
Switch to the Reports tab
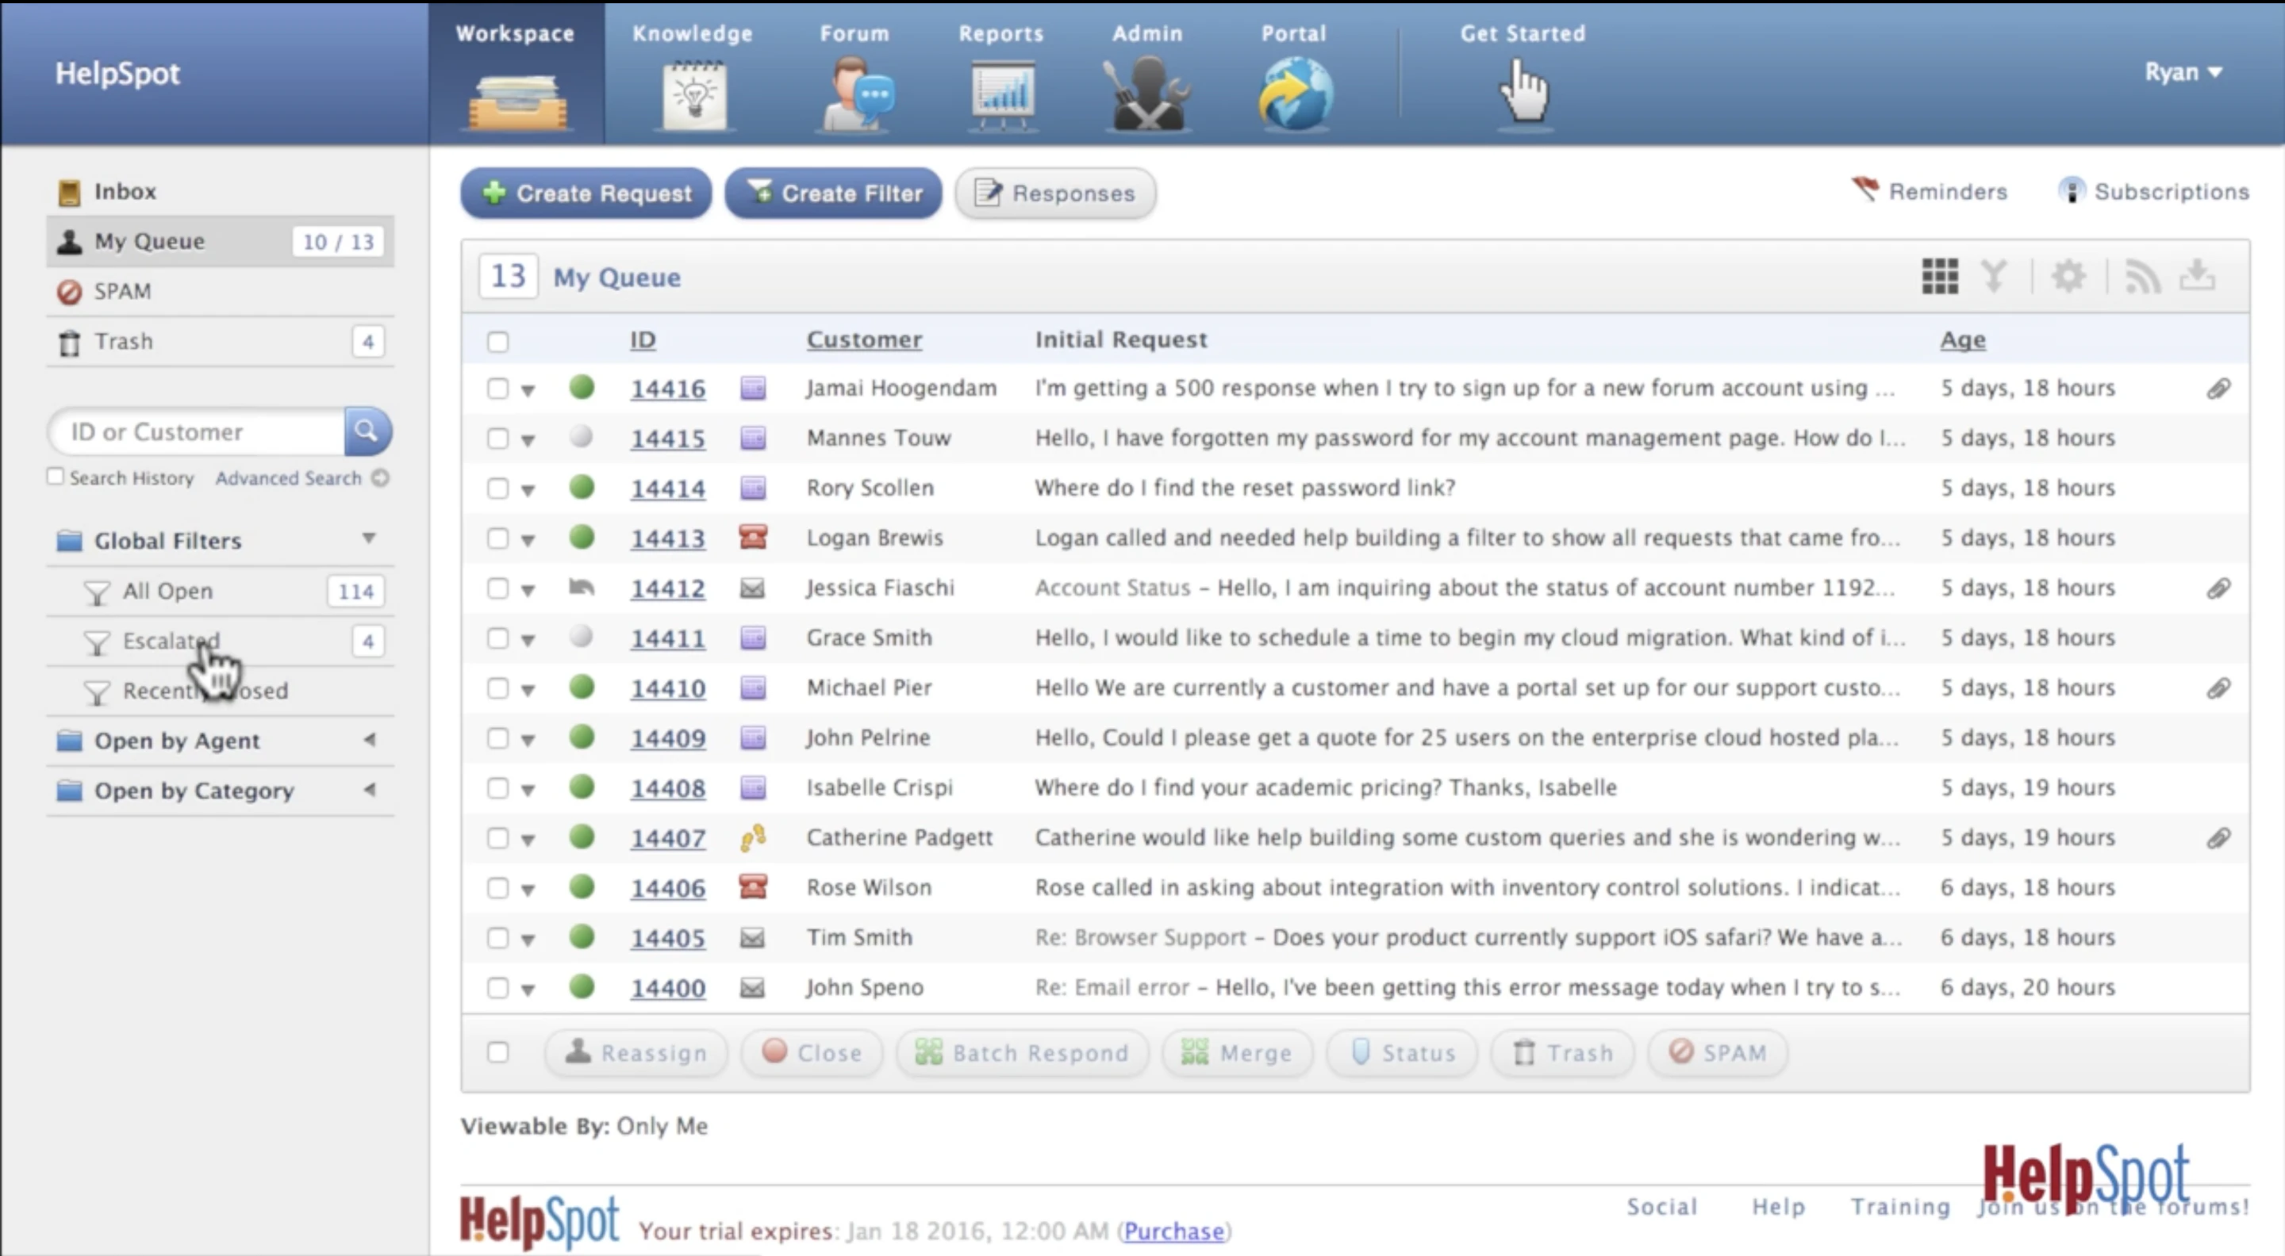tap(1000, 80)
